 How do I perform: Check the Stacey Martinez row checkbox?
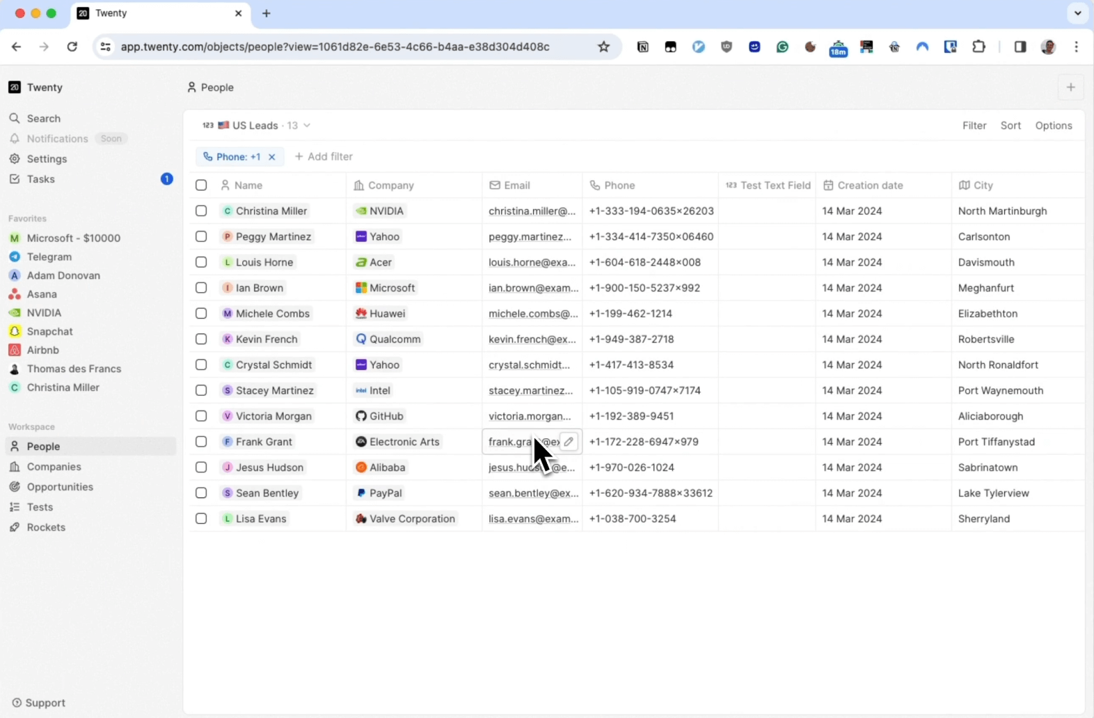point(201,390)
